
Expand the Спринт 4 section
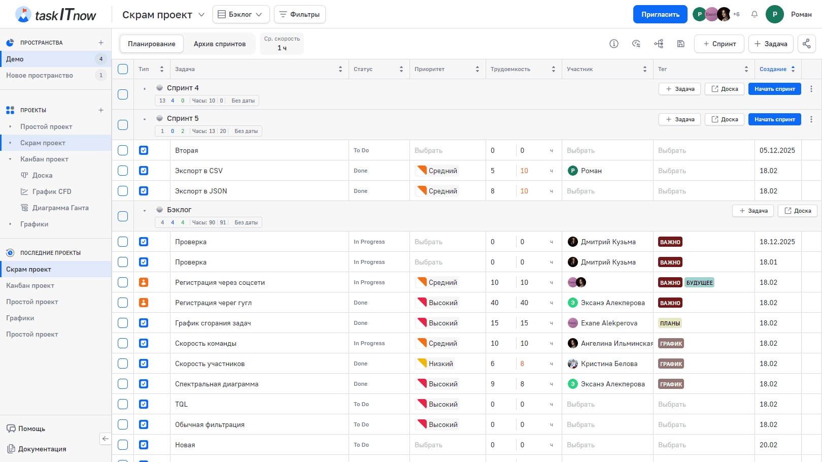(x=145, y=89)
